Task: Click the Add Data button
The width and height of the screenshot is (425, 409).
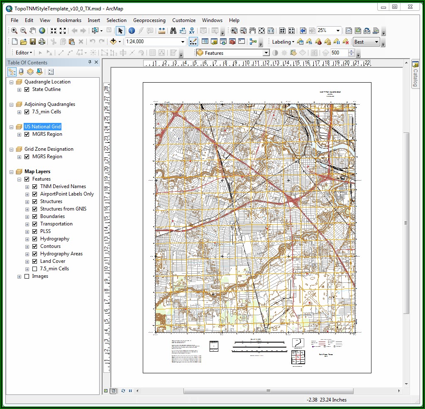Action: [x=113, y=42]
